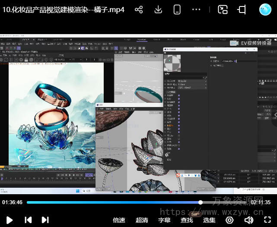Click the blue avatar icon
Screen dimensions: 277x227
point(265,9)
